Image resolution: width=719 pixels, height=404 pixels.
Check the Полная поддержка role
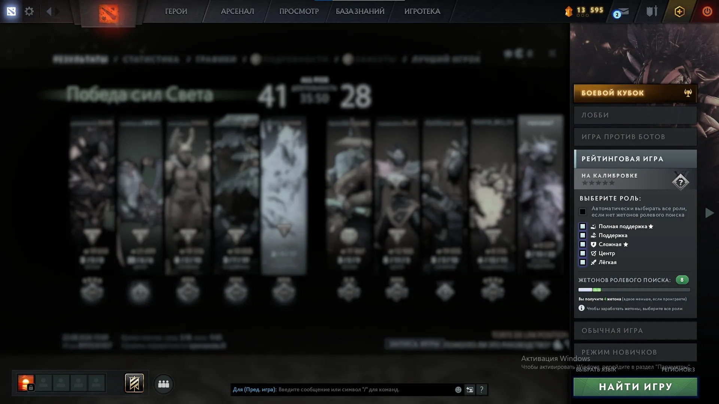tap(583, 226)
